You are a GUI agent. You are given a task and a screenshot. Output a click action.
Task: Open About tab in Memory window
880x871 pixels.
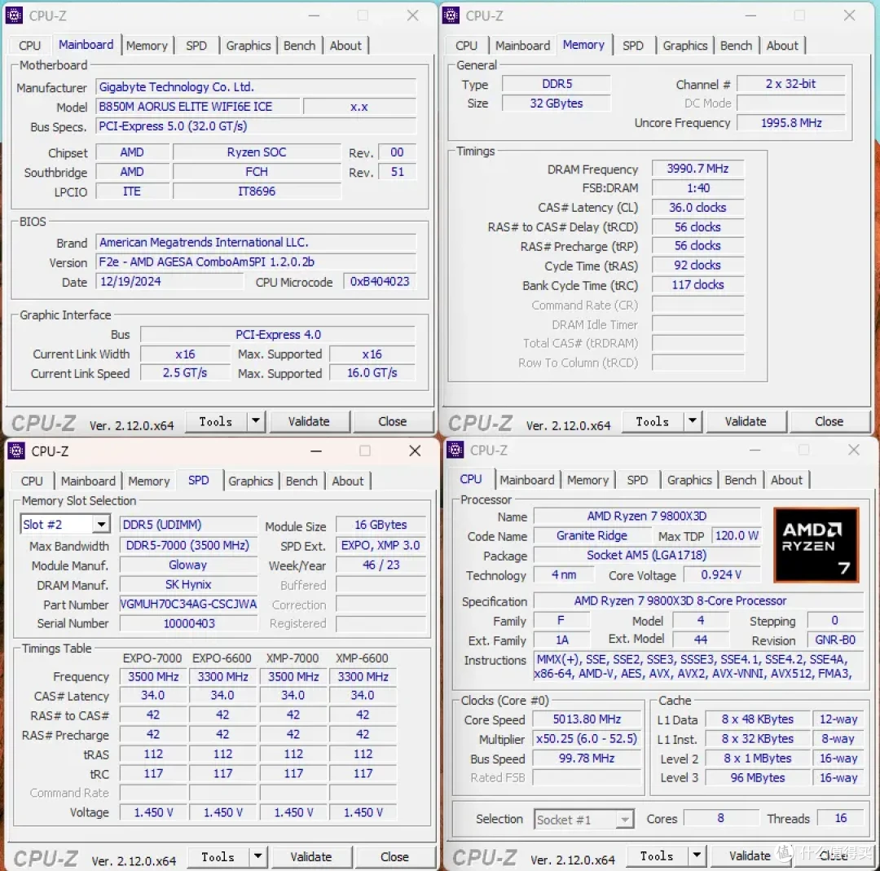782,46
